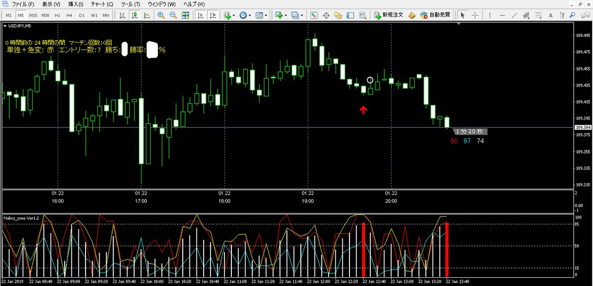
Task: Open the Market Watch window
Action: pyautogui.click(x=314, y=15)
